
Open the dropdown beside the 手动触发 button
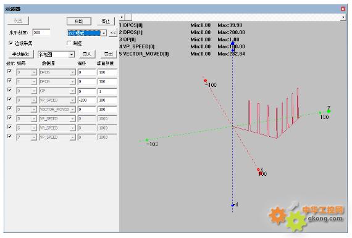(72, 54)
